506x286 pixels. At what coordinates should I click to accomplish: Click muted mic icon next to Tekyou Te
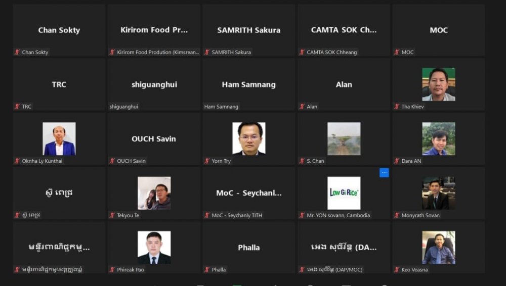click(112, 215)
